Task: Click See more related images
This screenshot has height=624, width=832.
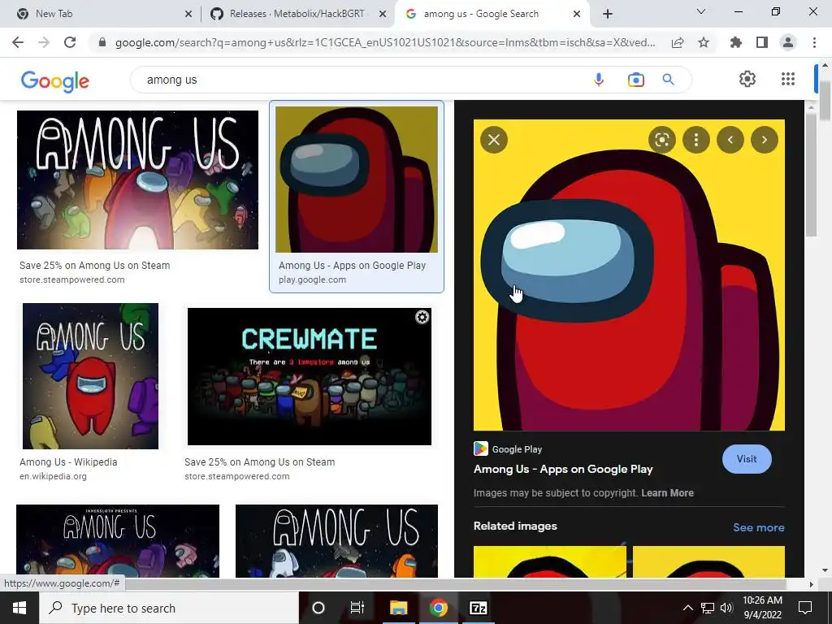Action: (758, 527)
